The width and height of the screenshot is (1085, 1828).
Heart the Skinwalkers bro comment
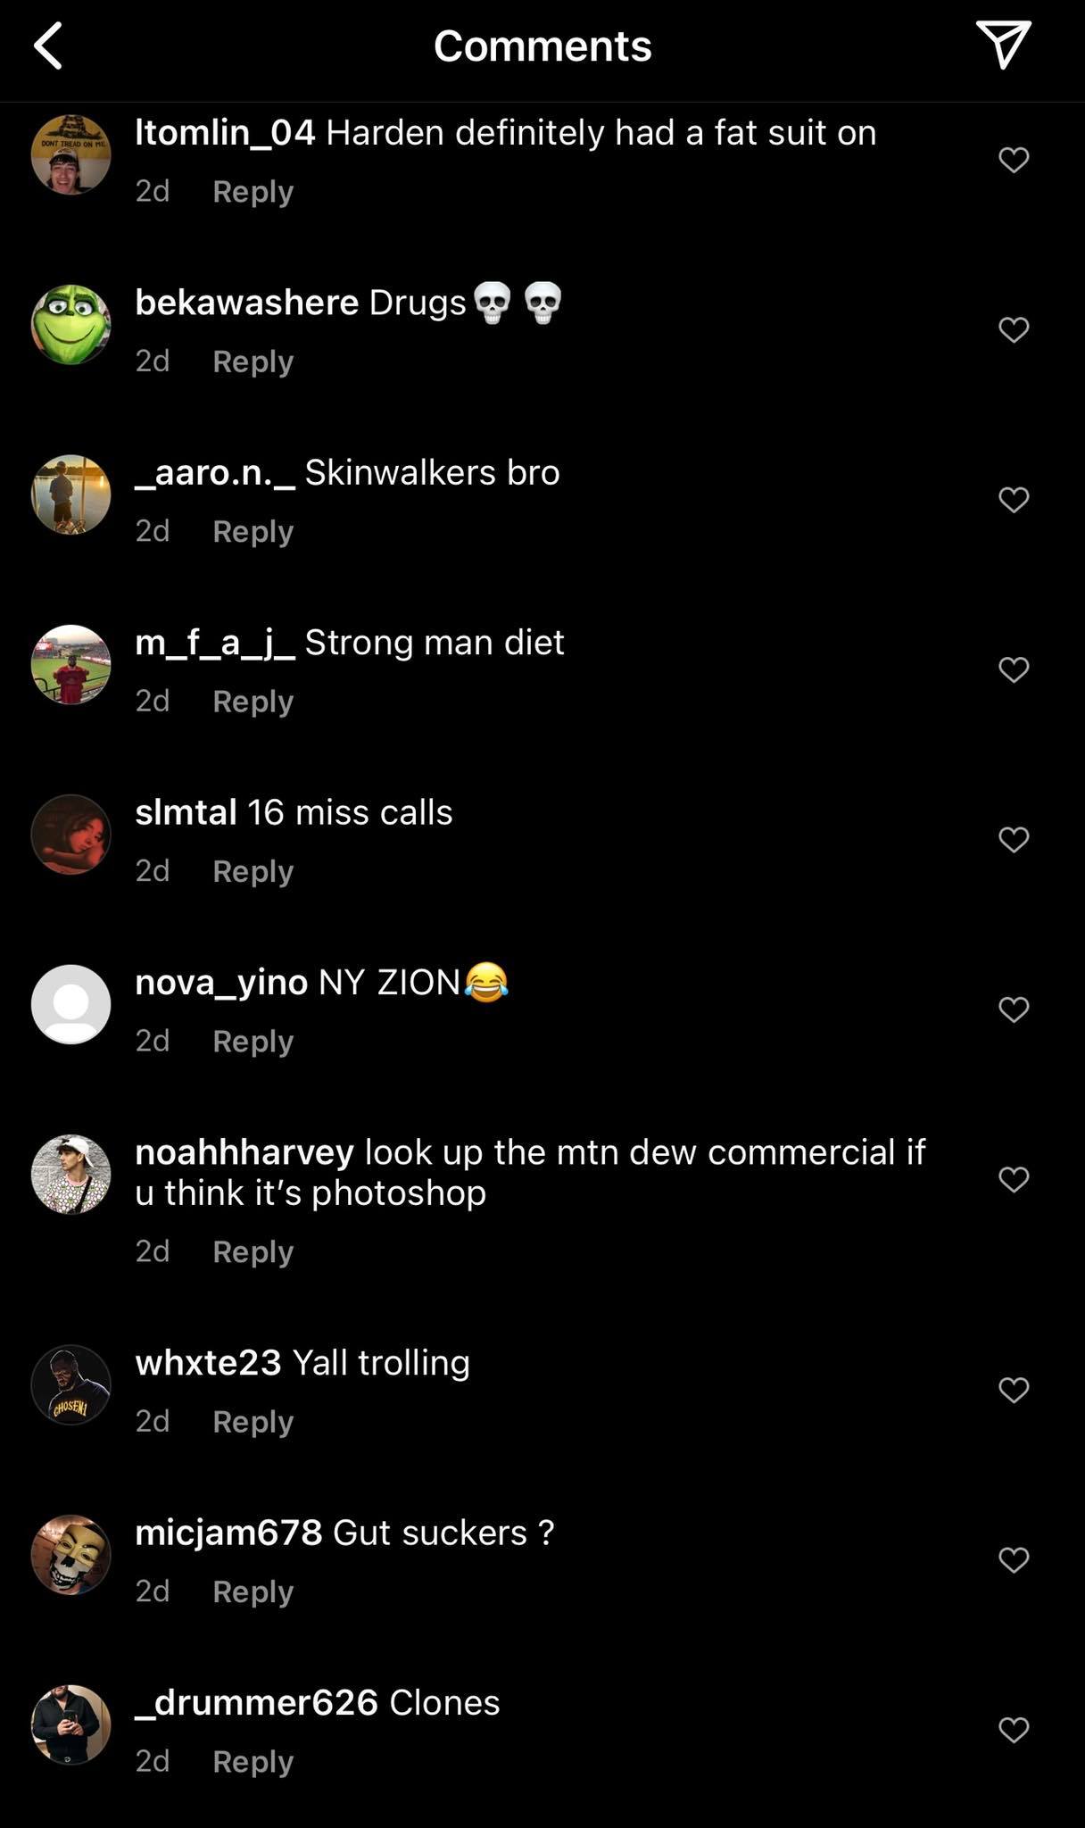[x=1014, y=499]
